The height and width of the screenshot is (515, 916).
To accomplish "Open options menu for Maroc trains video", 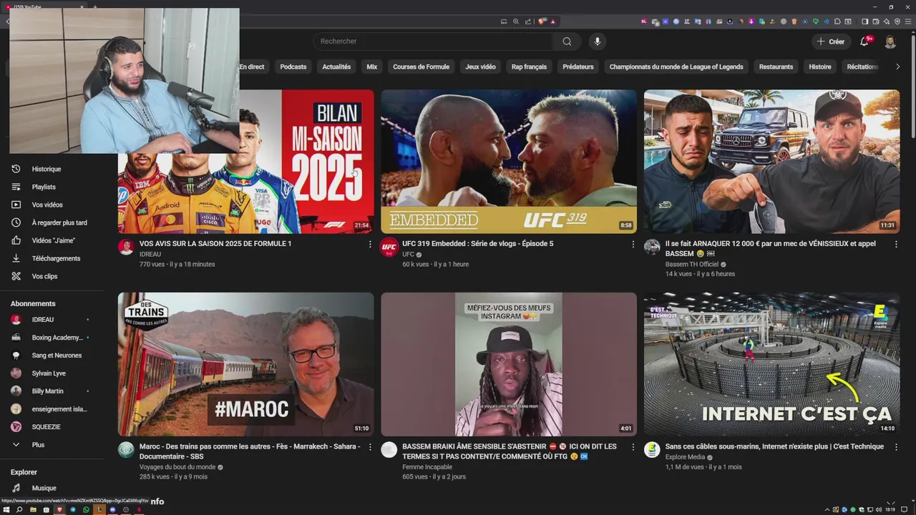I will 370,447.
